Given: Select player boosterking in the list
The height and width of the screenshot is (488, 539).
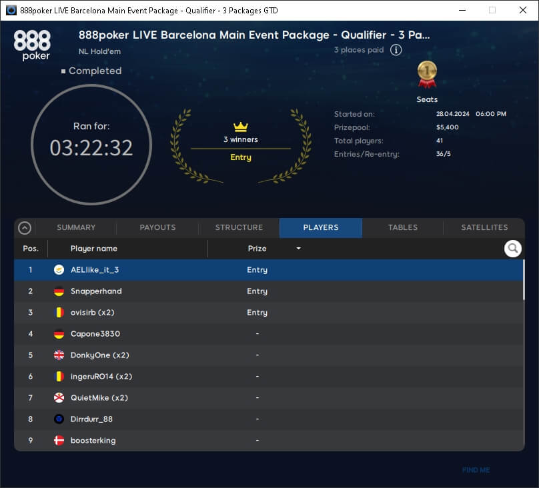Looking at the screenshot, I should tap(269, 440).
